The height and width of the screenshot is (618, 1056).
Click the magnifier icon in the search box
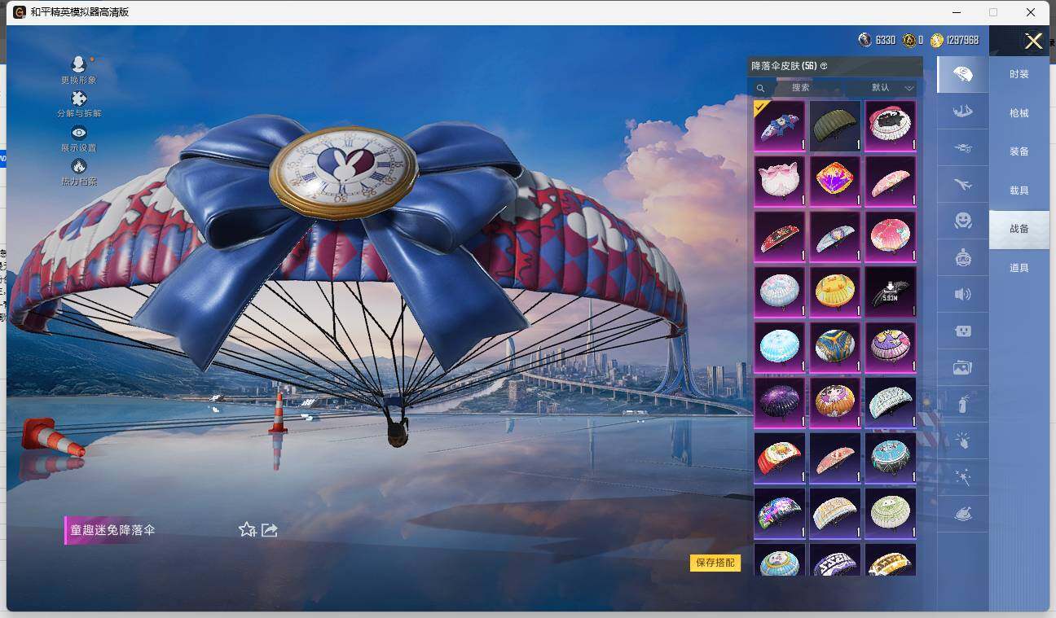coord(760,88)
